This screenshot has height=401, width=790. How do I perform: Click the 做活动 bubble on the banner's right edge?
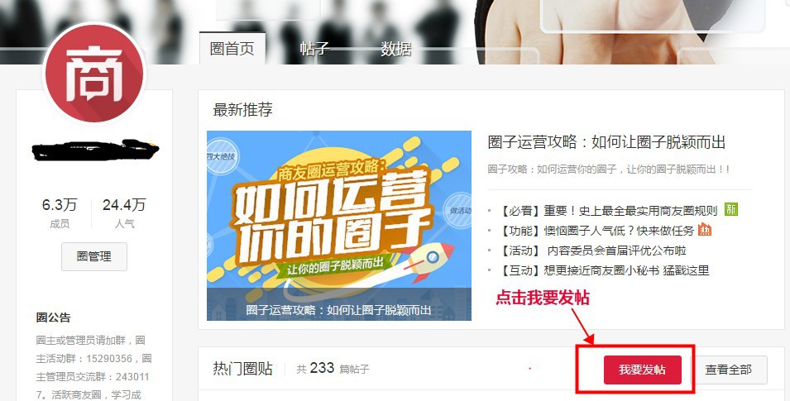[x=458, y=211]
